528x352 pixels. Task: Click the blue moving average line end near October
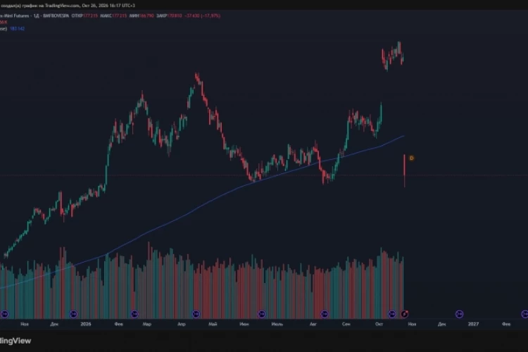[403, 137]
